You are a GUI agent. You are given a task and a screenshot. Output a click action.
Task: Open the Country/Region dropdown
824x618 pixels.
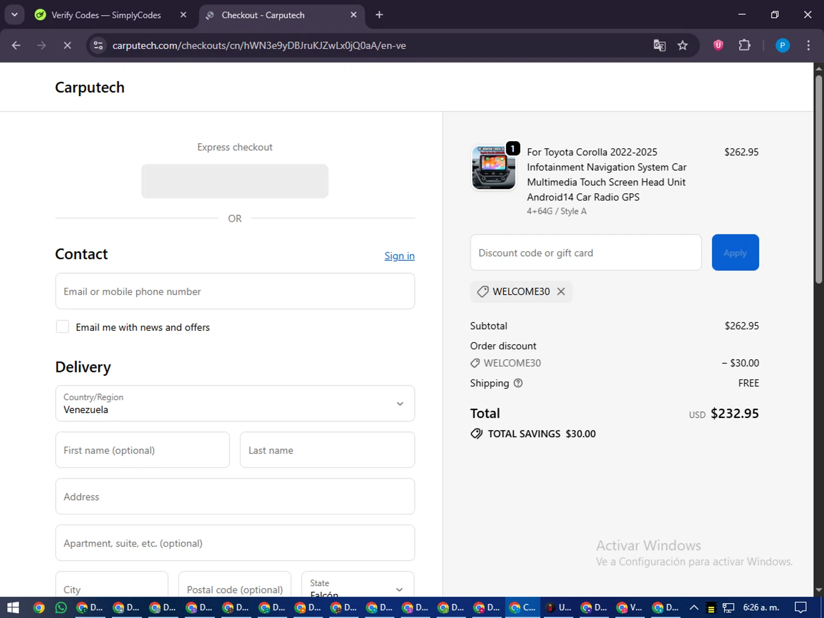(235, 403)
